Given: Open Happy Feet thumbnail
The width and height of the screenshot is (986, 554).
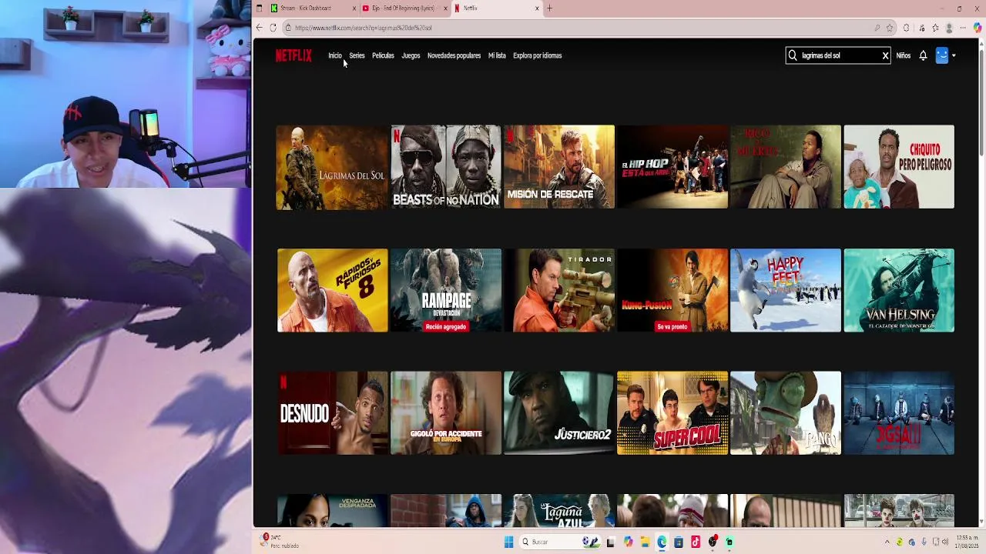Looking at the screenshot, I should point(786,290).
